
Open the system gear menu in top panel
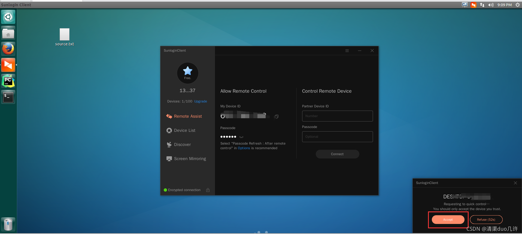[x=518, y=5]
